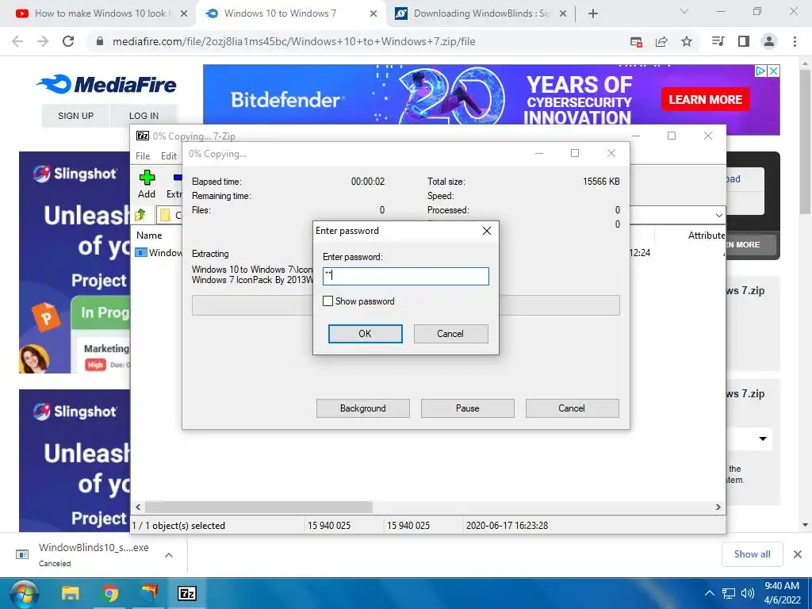Close the Bitdefender ad with X
812x609 pixels.
[774, 71]
